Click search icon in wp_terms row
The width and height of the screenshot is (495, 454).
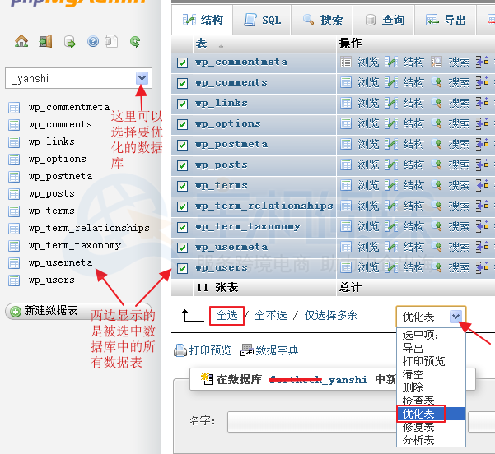pos(437,185)
